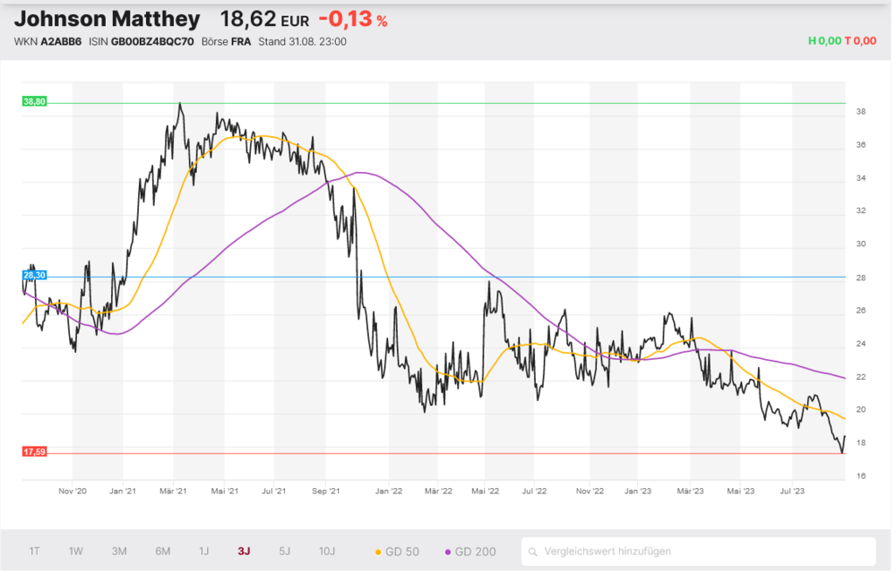Screen dimensions: 896x573
Task: Click the Börse FRA label
Action: pos(227,42)
